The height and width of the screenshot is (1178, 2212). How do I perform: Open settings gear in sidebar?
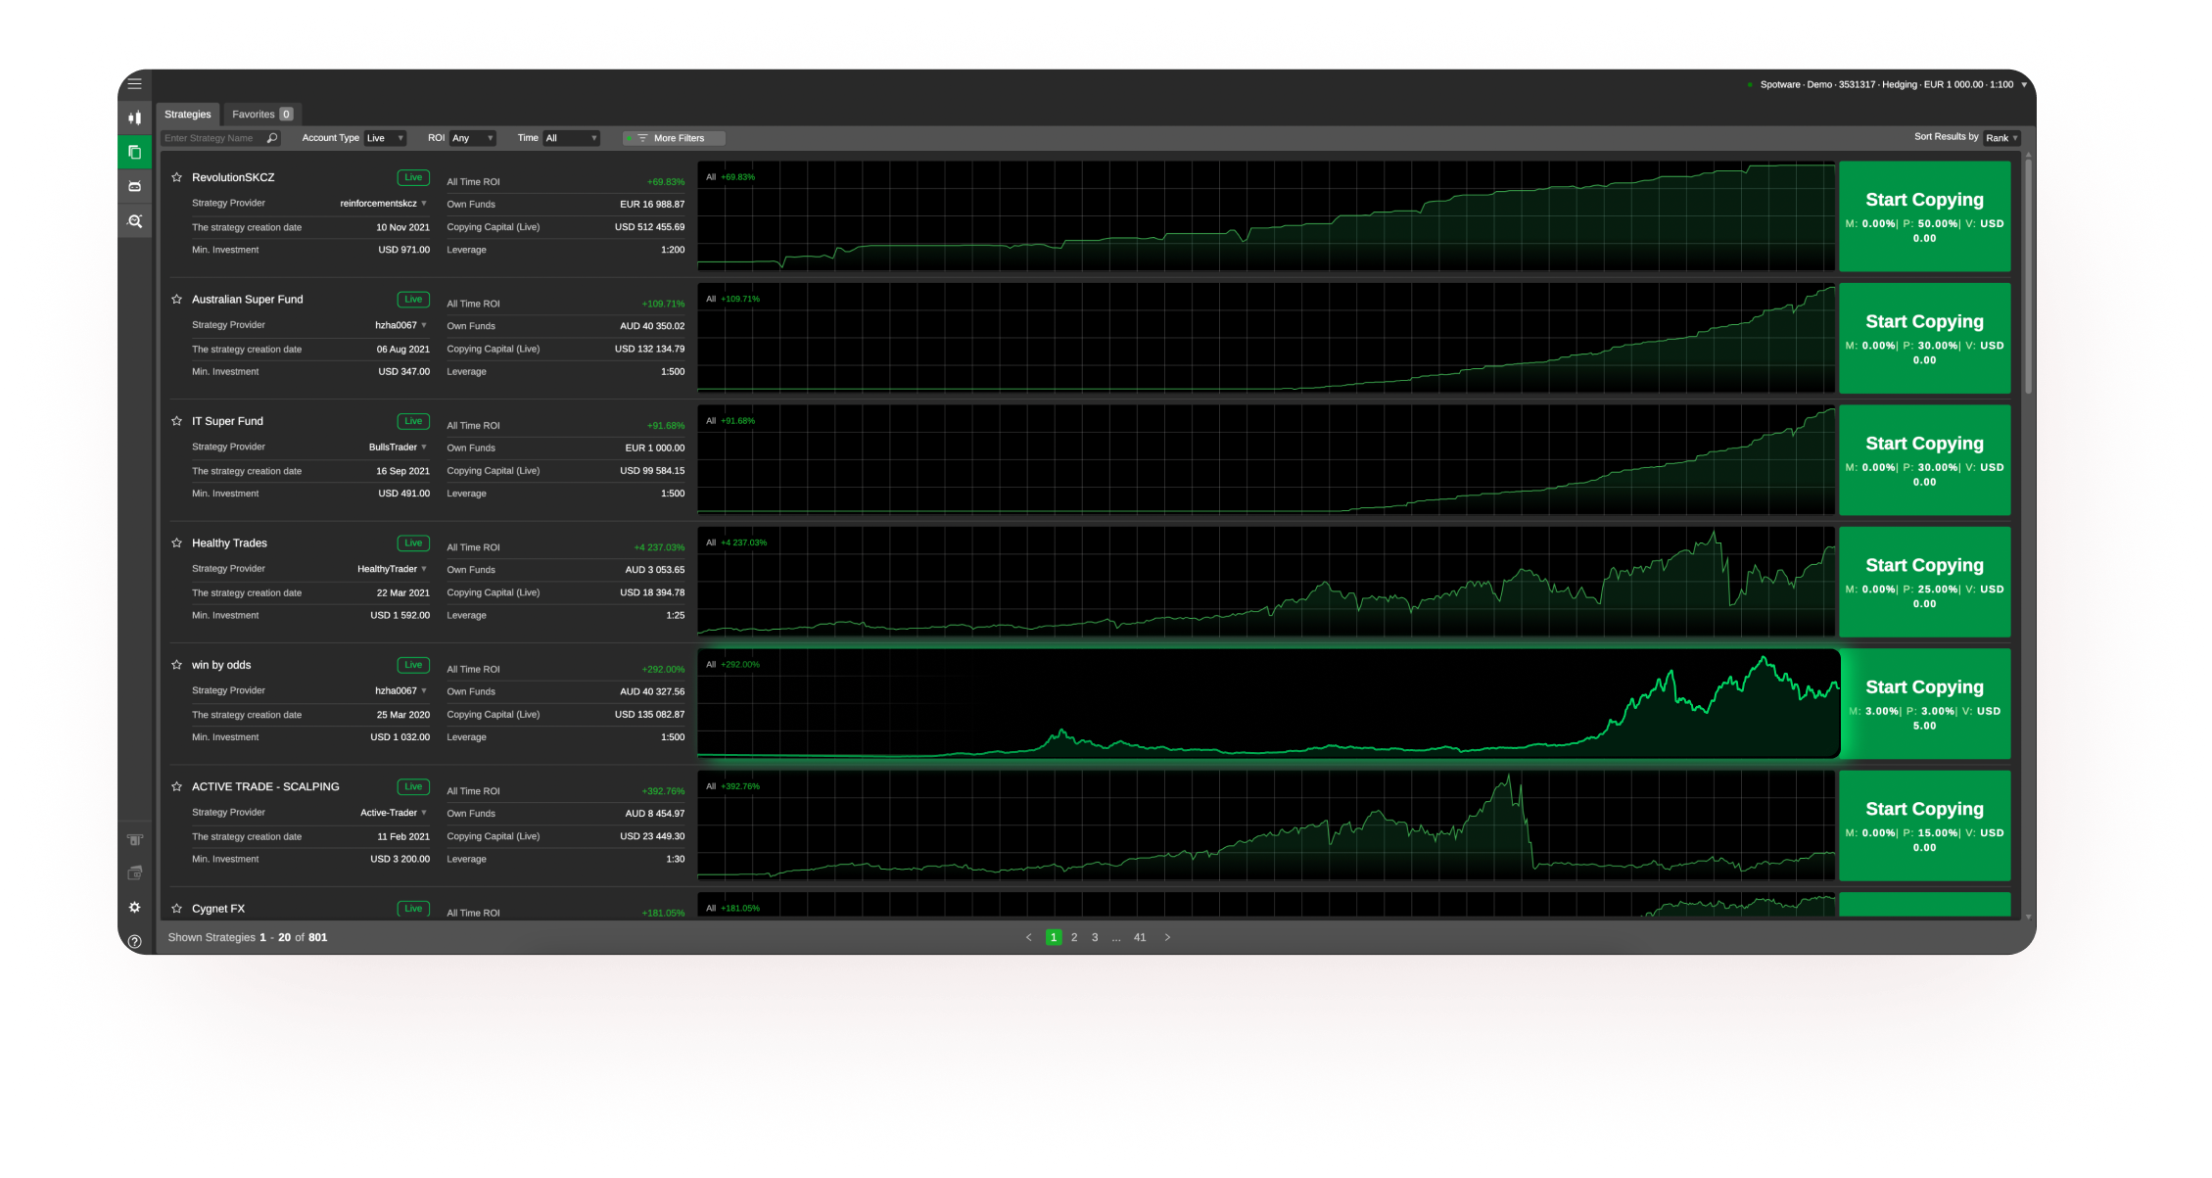point(135,908)
